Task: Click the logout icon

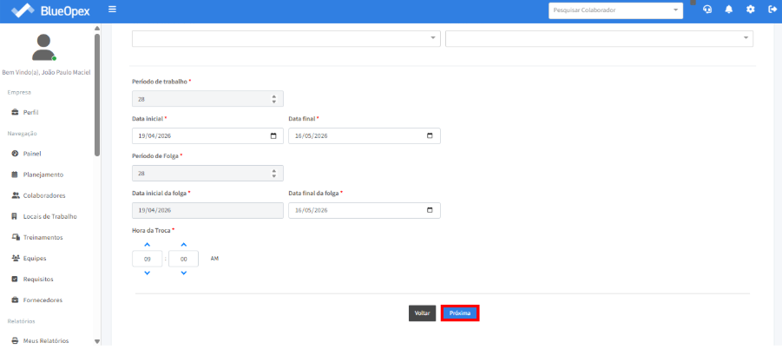Action: 772,10
